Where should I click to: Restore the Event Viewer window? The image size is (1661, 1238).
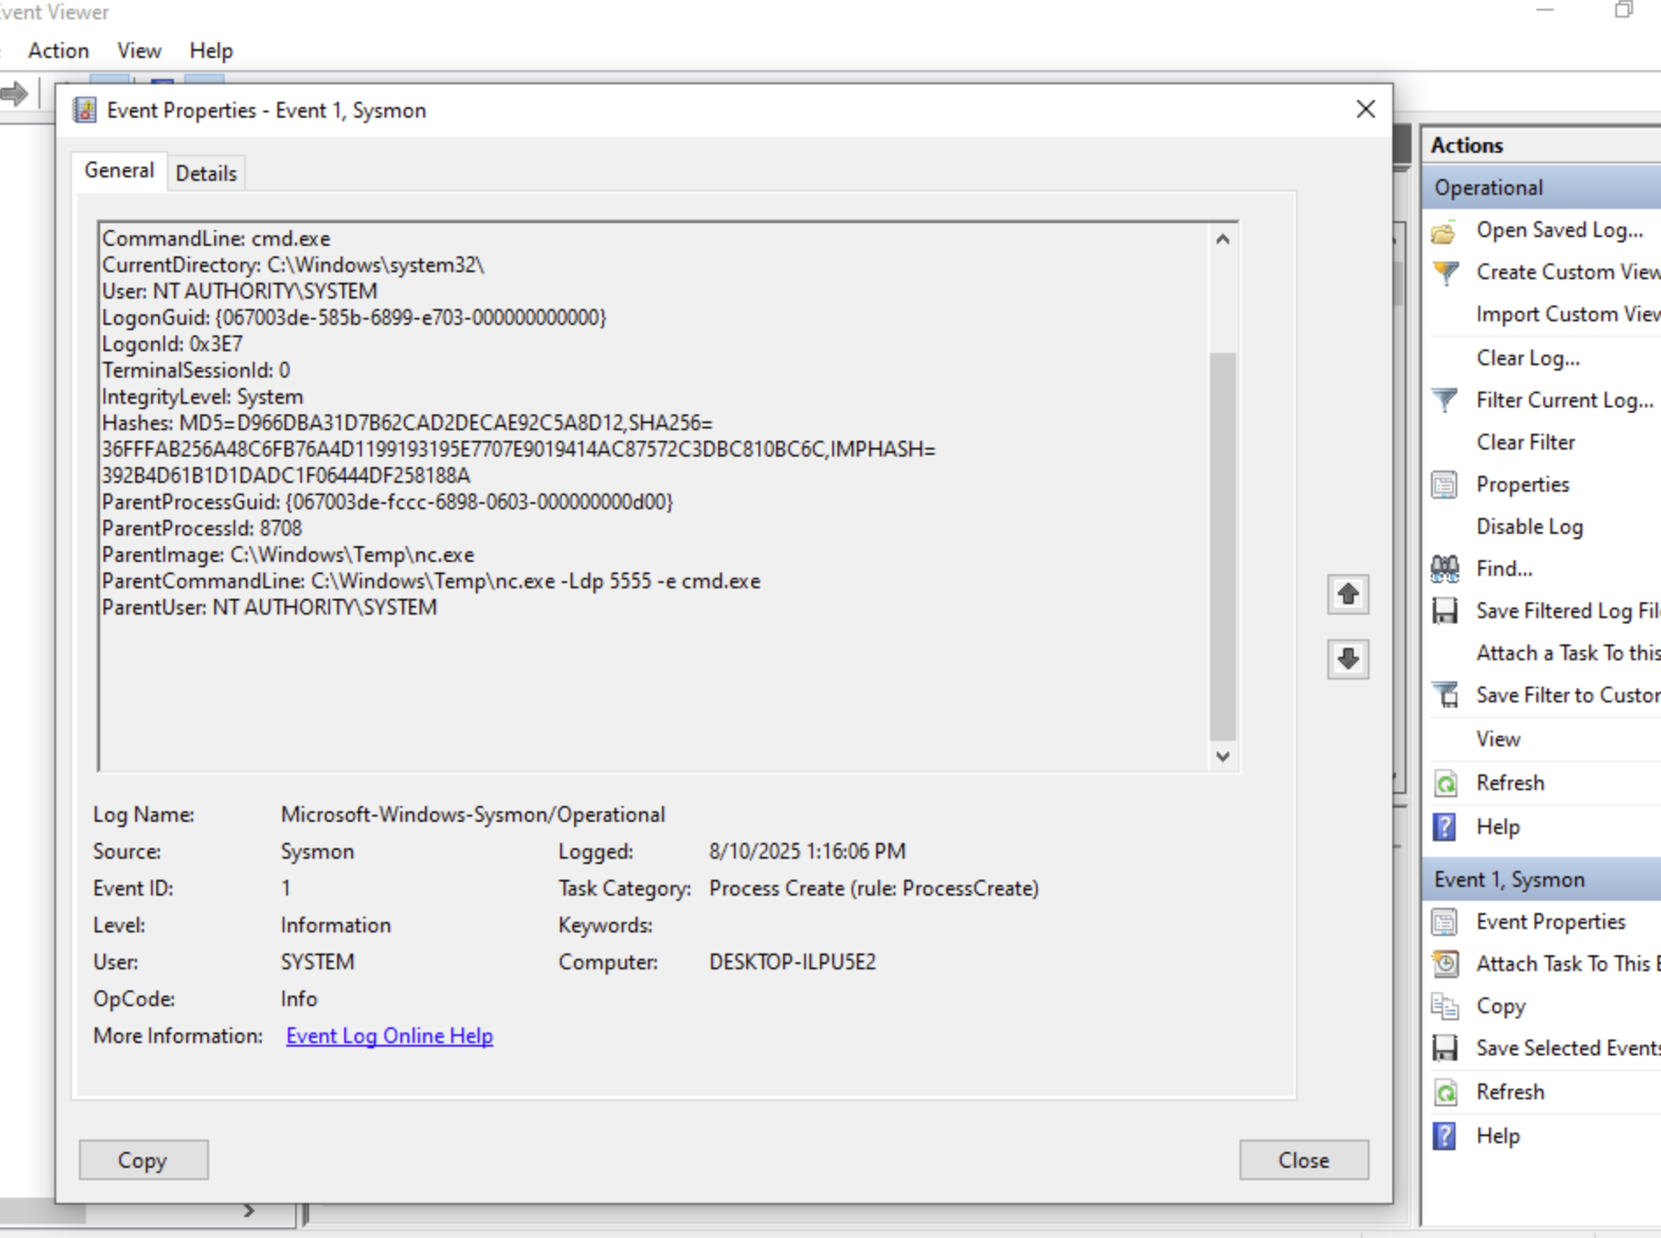[x=1623, y=11]
